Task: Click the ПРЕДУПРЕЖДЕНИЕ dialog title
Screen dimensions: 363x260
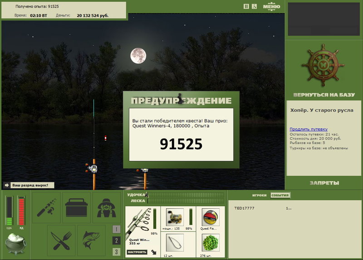Action: pyautogui.click(x=181, y=101)
